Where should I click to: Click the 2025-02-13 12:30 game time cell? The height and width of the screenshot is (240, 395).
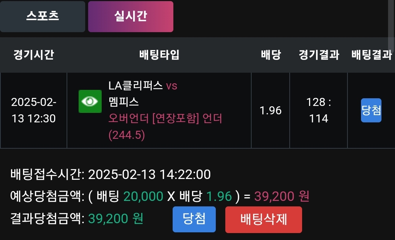point(34,110)
